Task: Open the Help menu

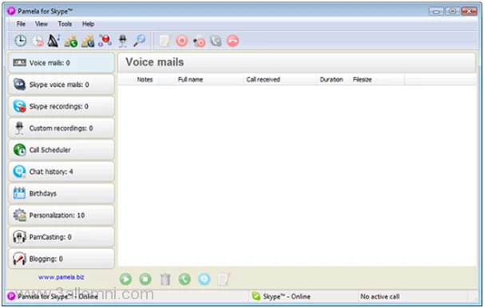Action: point(88,24)
